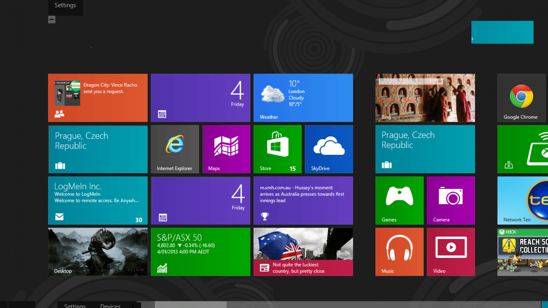
Task: Open the Hussey cricket article from smh.com.au
Action: click(303, 200)
